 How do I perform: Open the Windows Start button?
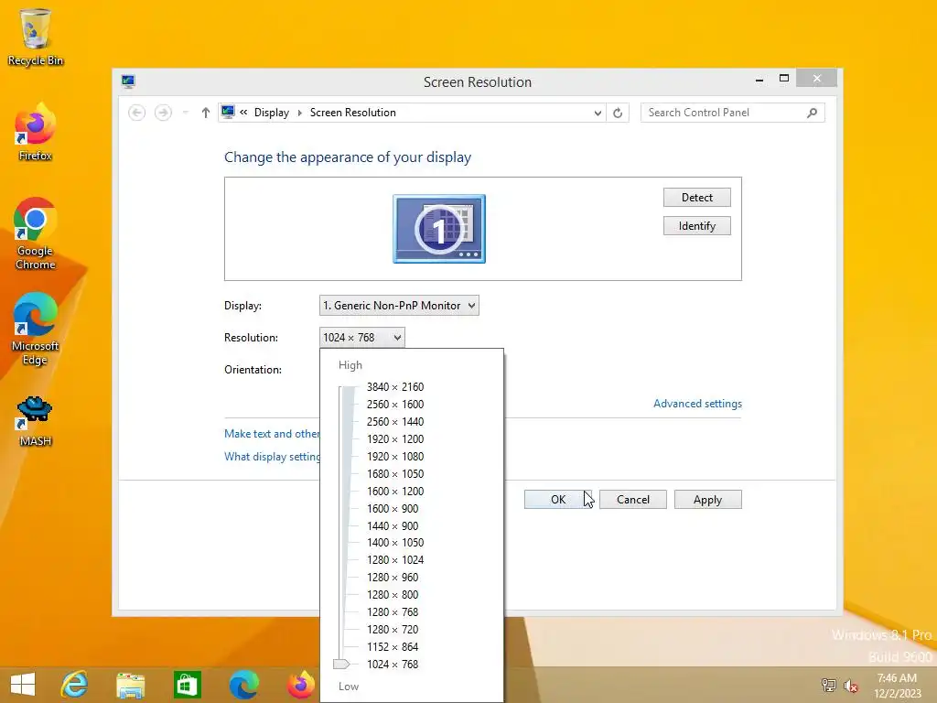click(x=23, y=685)
